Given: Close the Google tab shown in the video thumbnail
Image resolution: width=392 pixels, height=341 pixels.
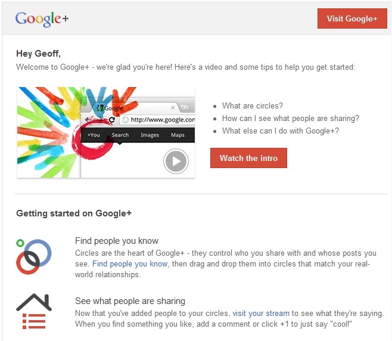Looking at the screenshot, I should 173,108.
